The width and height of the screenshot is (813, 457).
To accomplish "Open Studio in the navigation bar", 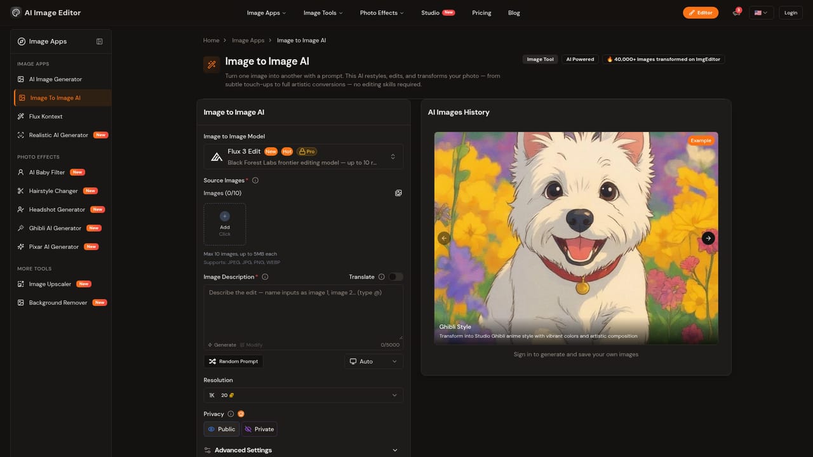I will point(438,13).
